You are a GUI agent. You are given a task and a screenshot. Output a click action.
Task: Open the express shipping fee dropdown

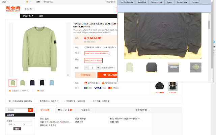110,47
